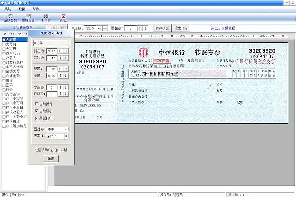Click the 票据高 down arrow button
The height and width of the screenshot is (197, 296).
click(x=145, y=28)
